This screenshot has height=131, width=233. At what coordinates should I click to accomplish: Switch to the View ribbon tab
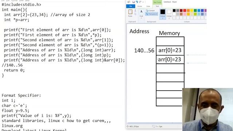click(x=148, y=6)
